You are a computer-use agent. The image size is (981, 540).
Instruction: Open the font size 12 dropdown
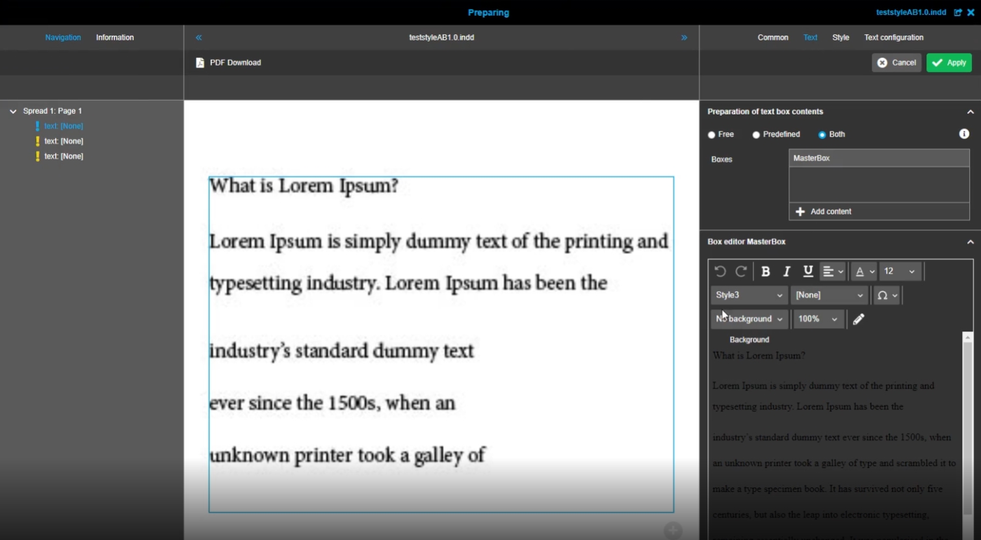[899, 272]
